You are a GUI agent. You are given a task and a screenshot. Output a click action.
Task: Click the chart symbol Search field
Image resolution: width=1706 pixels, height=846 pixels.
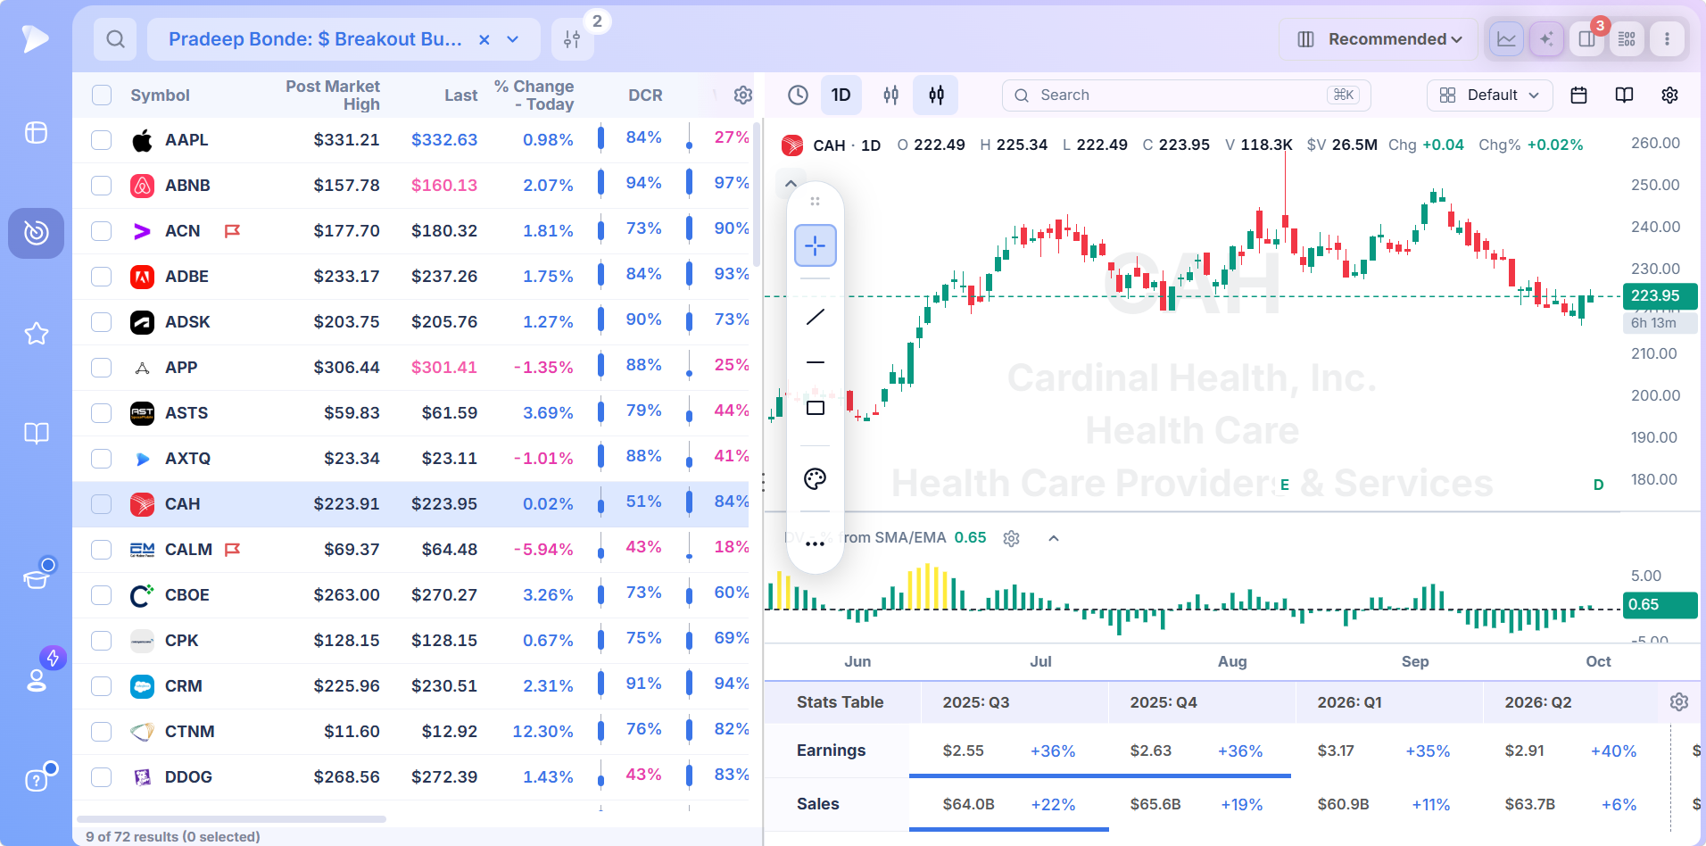(1186, 95)
